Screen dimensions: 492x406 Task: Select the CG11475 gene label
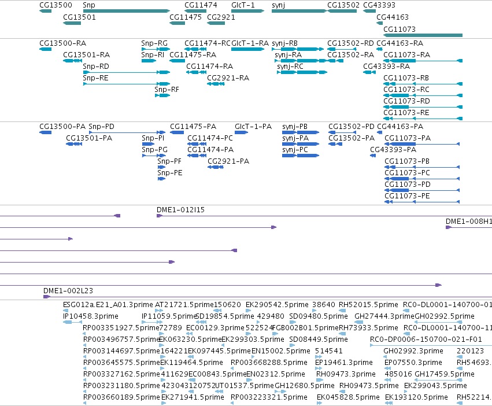[x=186, y=17]
